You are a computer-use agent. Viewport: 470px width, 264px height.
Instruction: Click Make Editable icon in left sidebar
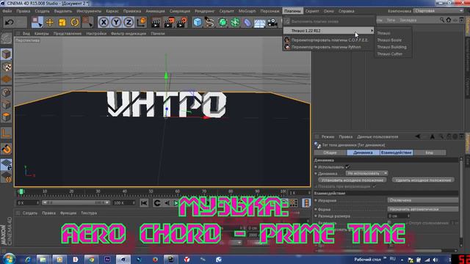[6, 39]
